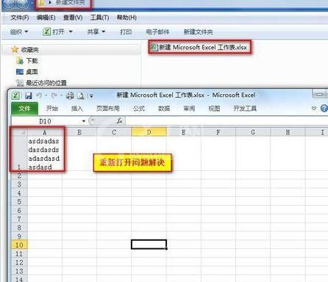Image resolution: width=328 pixels, height=282 pixels.
Task: Click the quick print printer icon
Action: (x=70, y=95)
